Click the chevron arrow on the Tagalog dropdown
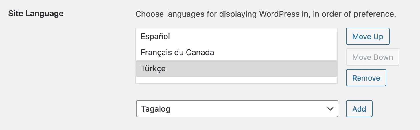The image size is (420, 130). click(330, 109)
